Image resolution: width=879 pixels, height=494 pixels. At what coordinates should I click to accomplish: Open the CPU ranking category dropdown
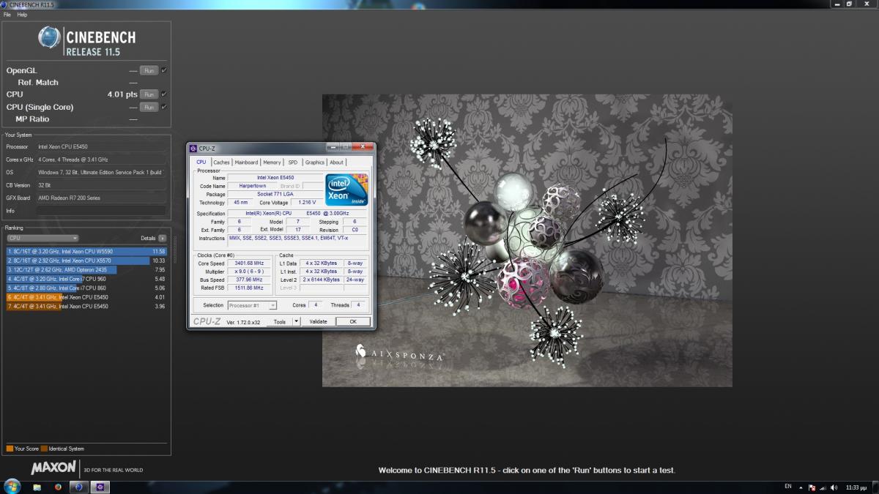[x=42, y=238]
